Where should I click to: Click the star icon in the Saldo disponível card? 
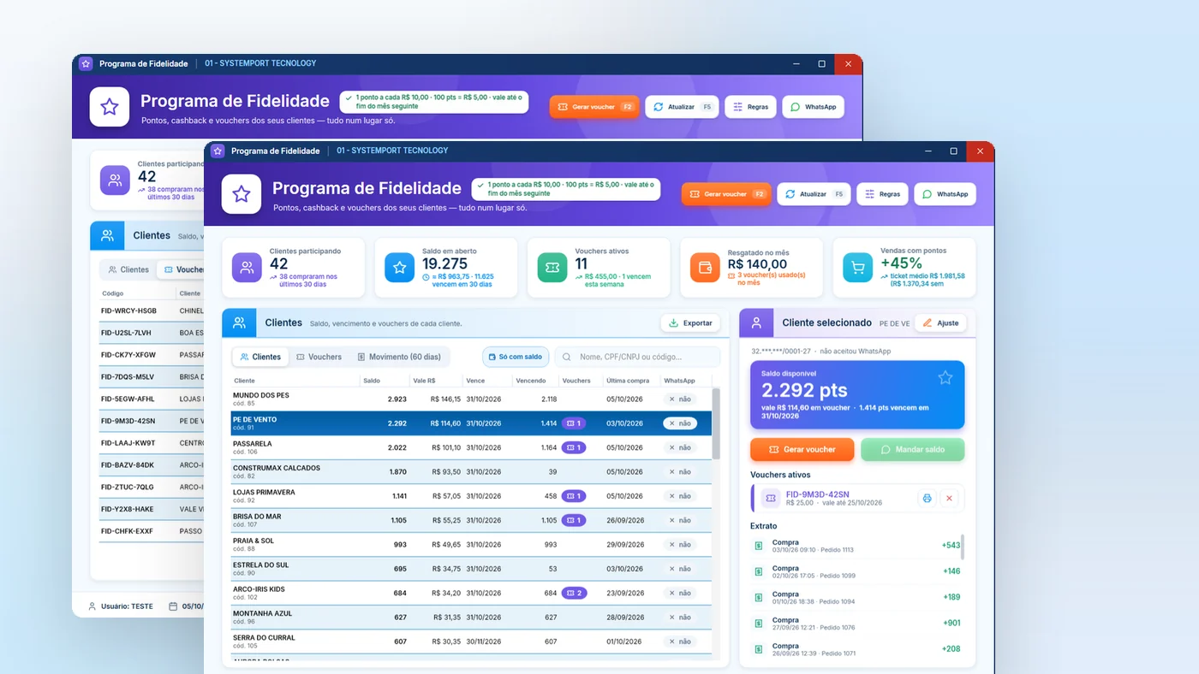(x=945, y=377)
